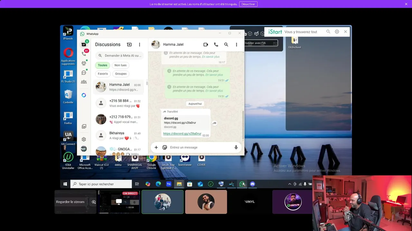Start a new discussion with the compose icon

click(129, 45)
